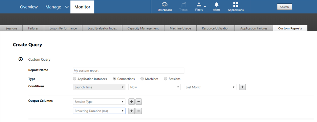This screenshot has height=122, width=317.
Task: Open the Applications grid icon
Action: [x=235, y=5]
